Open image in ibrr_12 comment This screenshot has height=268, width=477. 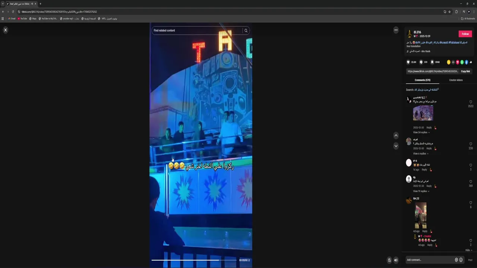(x=421, y=215)
